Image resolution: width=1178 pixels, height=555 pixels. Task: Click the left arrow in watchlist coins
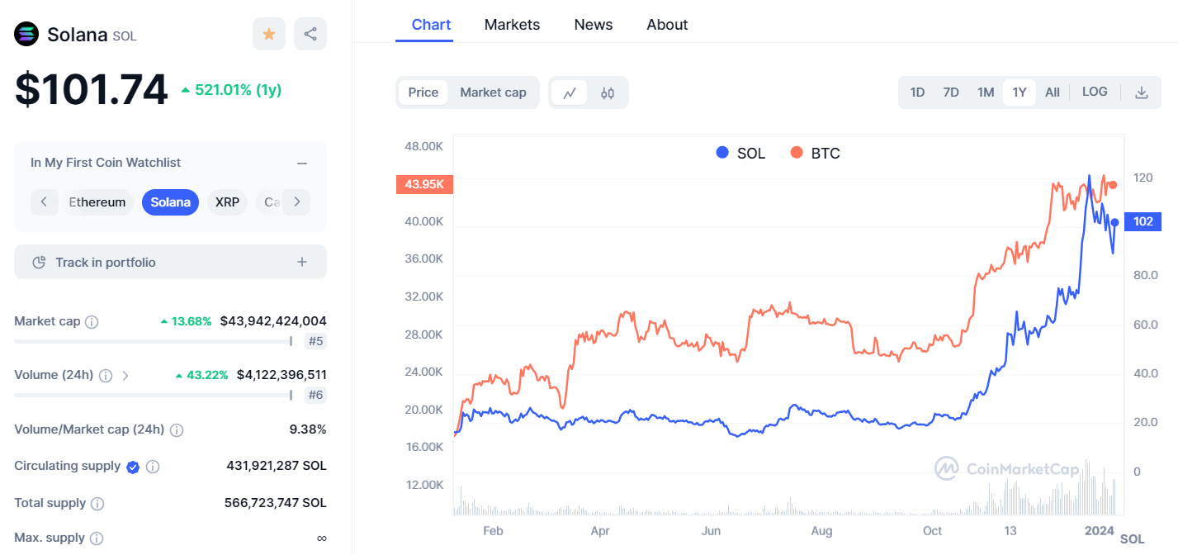[x=44, y=202]
